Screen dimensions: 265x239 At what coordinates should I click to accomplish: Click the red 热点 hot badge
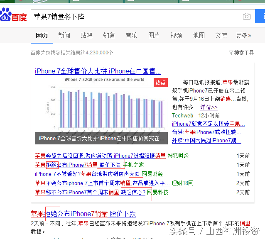pyautogui.click(x=161, y=83)
